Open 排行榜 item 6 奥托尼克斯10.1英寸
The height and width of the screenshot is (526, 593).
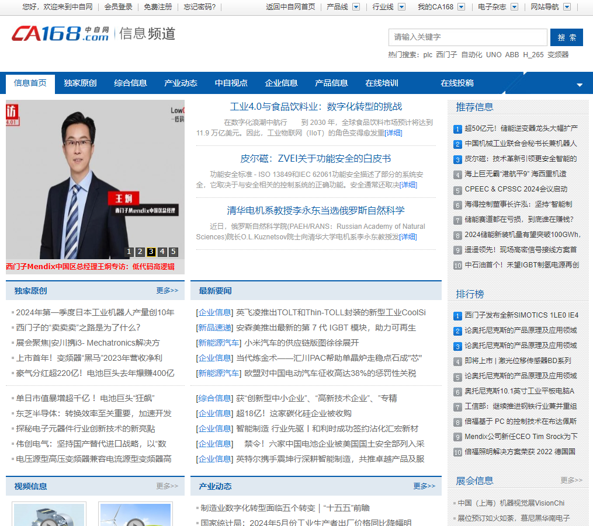(519, 391)
